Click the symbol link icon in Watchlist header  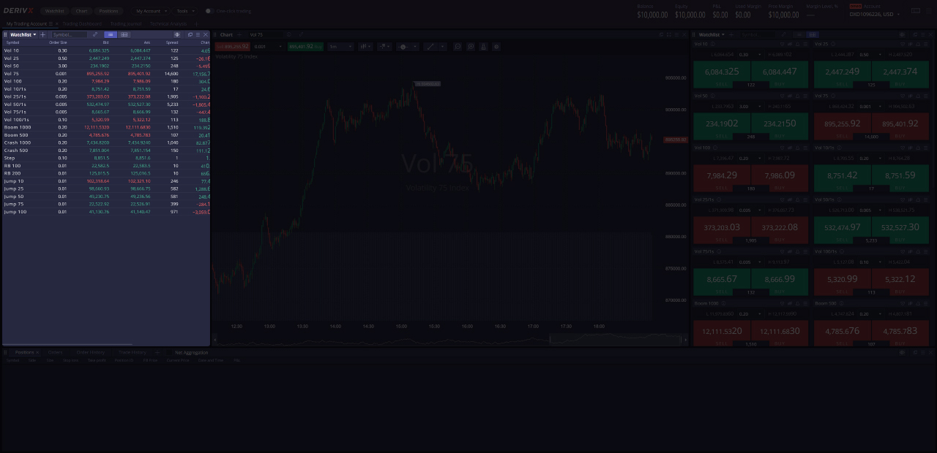point(94,34)
